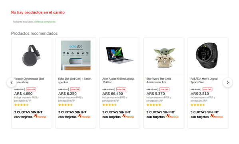Open Echo Dot (3rd Gen) title link
The width and height of the screenshot is (239, 144).
point(75,80)
